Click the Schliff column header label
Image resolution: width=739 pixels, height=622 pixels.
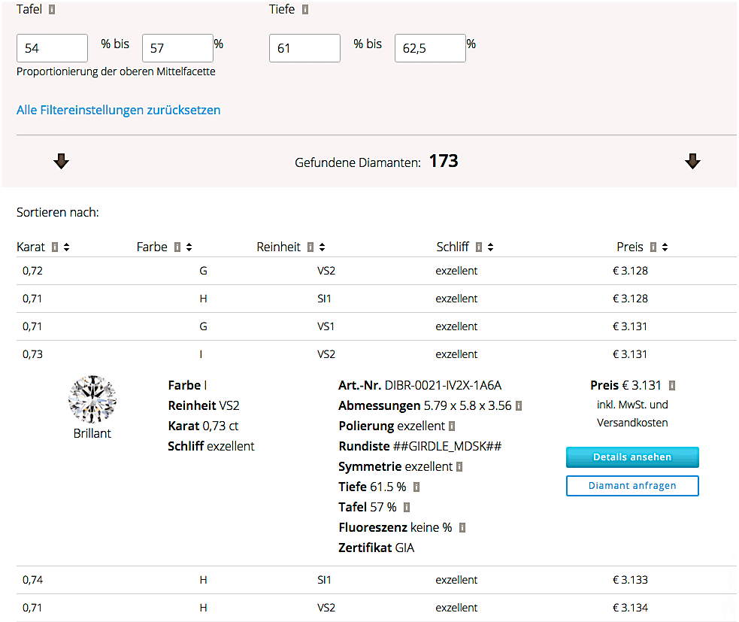(x=453, y=247)
